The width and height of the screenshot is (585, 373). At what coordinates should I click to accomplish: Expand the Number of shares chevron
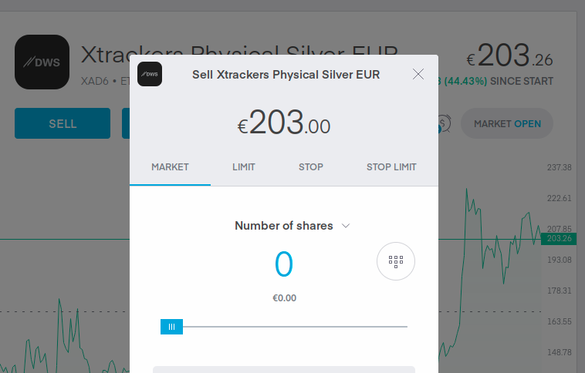point(346,226)
